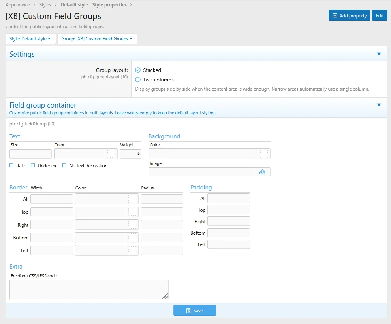This screenshot has width=391, height=324.
Task: Click the image upload icon under Background
Action: (262, 172)
